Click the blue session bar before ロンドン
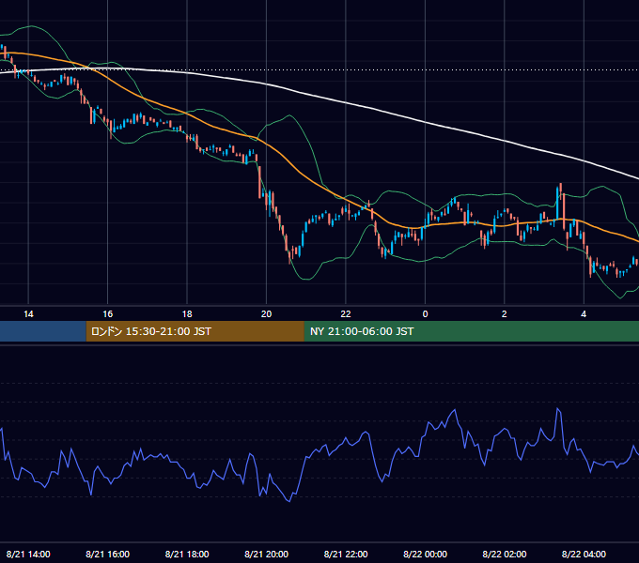The width and height of the screenshot is (639, 563). coord(43,331)
